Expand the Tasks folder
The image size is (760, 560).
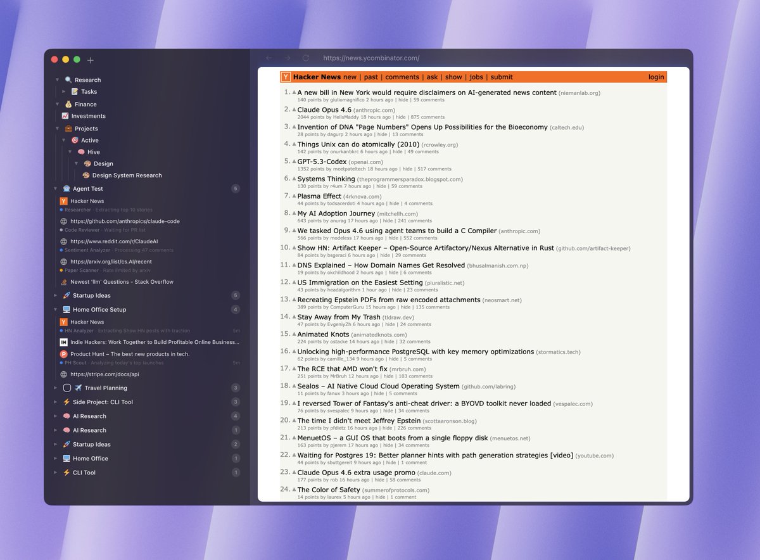point(64,92)
